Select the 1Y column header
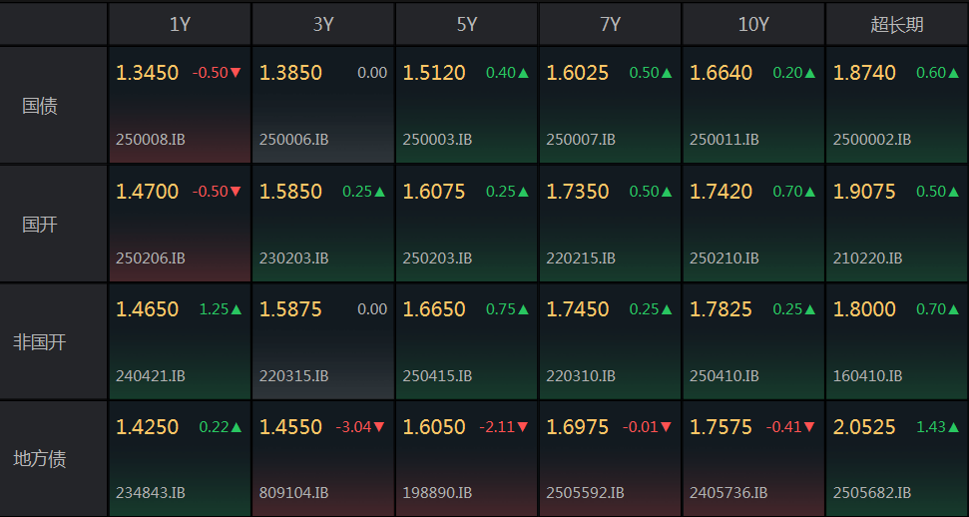 180,24
